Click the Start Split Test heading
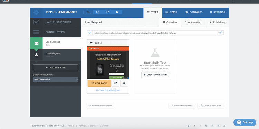The height and width of the screenshot is (129, 259). [x=155, y=63]
